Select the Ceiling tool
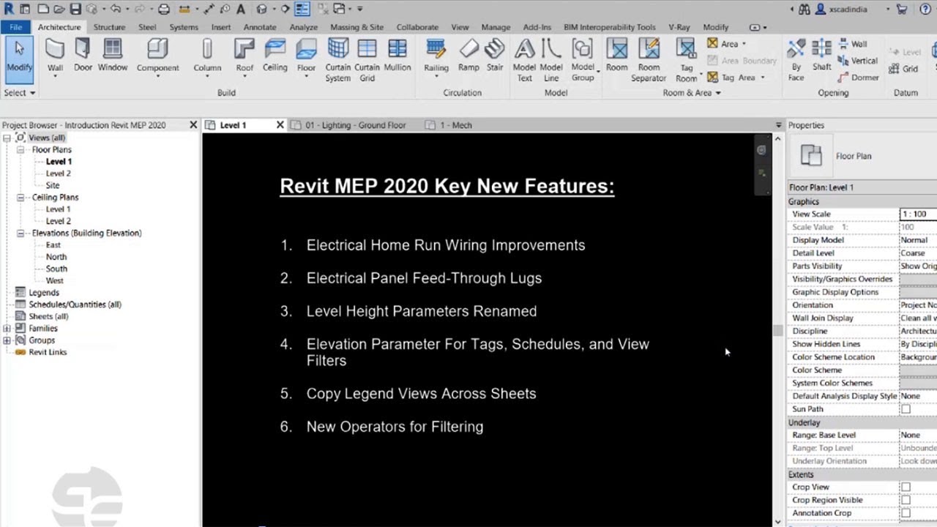Viewport: 937px width, 527px height. 275,56
